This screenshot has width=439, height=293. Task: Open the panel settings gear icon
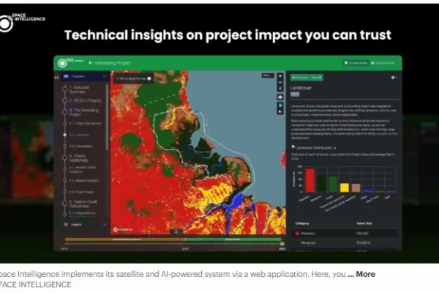[x=393, y=77]
